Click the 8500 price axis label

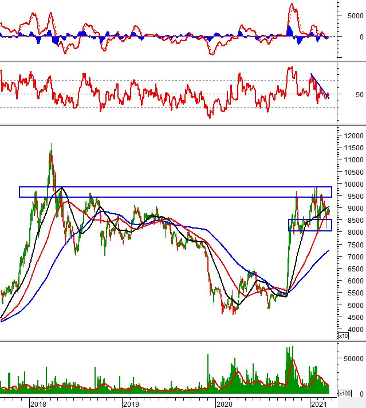356,221
